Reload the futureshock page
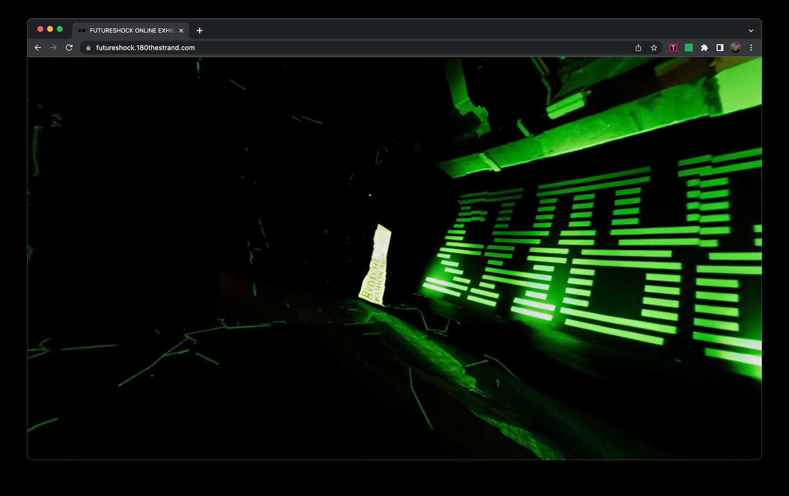 69,48
